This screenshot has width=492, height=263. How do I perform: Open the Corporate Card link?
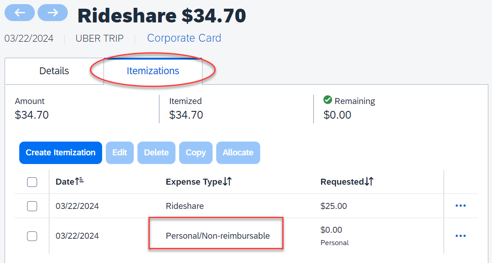184,38
